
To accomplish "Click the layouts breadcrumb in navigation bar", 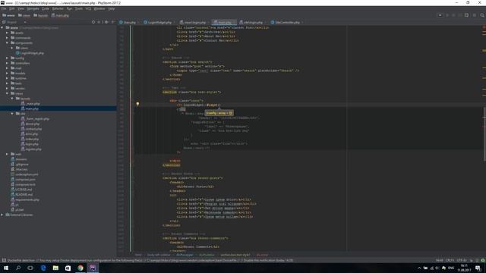I will pos(41,15).
